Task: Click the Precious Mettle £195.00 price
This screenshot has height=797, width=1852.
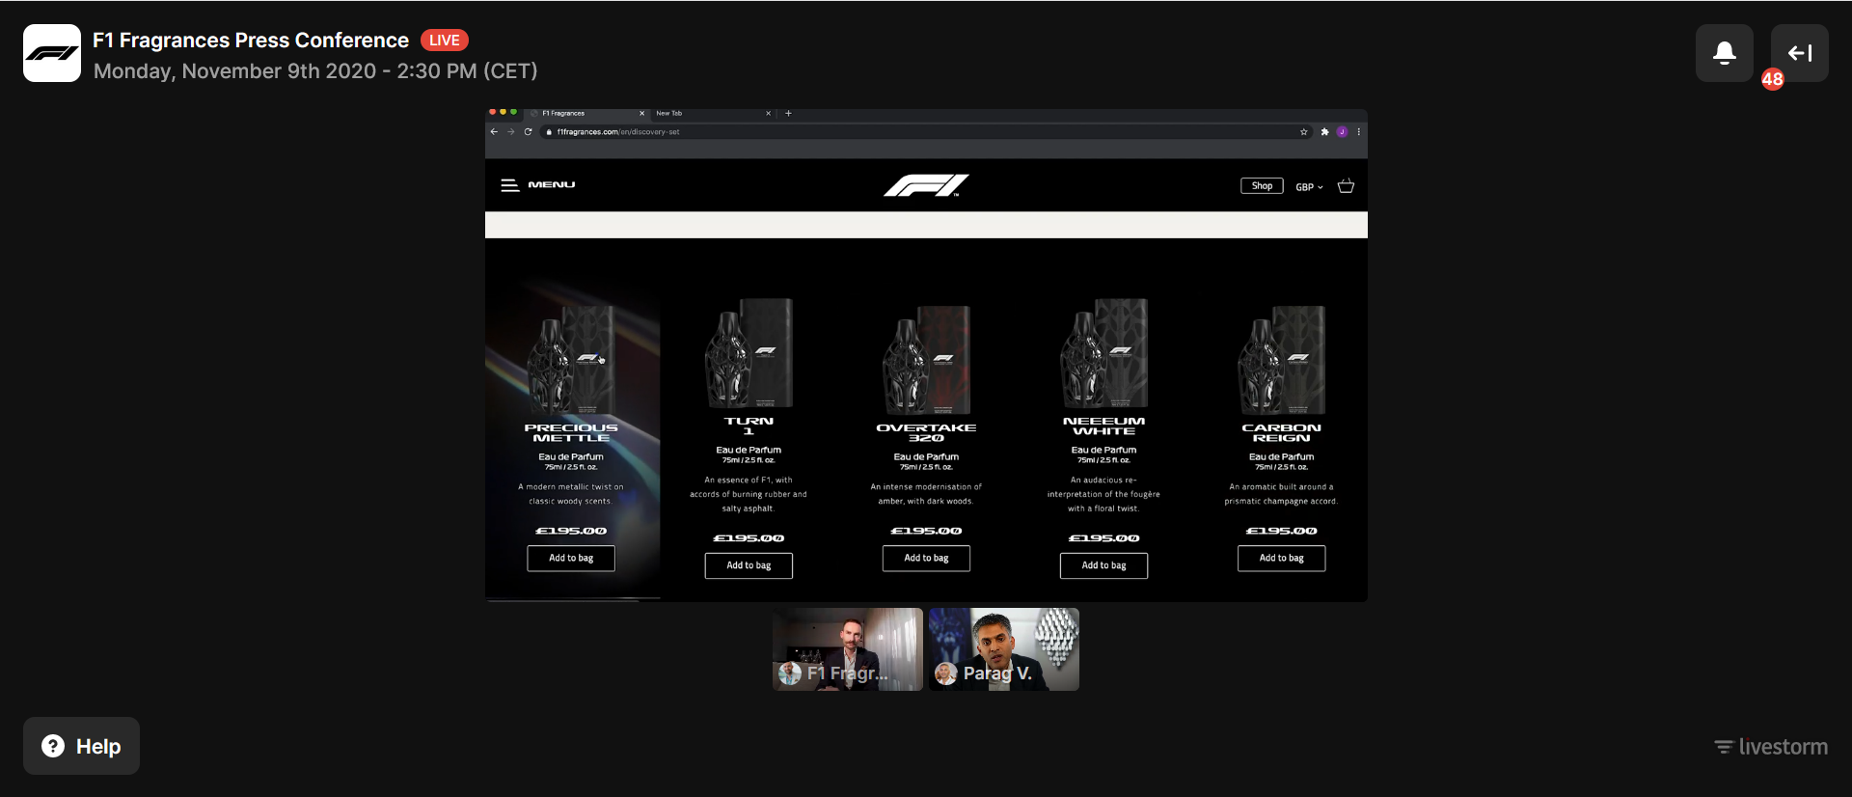Action: pyautogui.click(x=571, y=532)
